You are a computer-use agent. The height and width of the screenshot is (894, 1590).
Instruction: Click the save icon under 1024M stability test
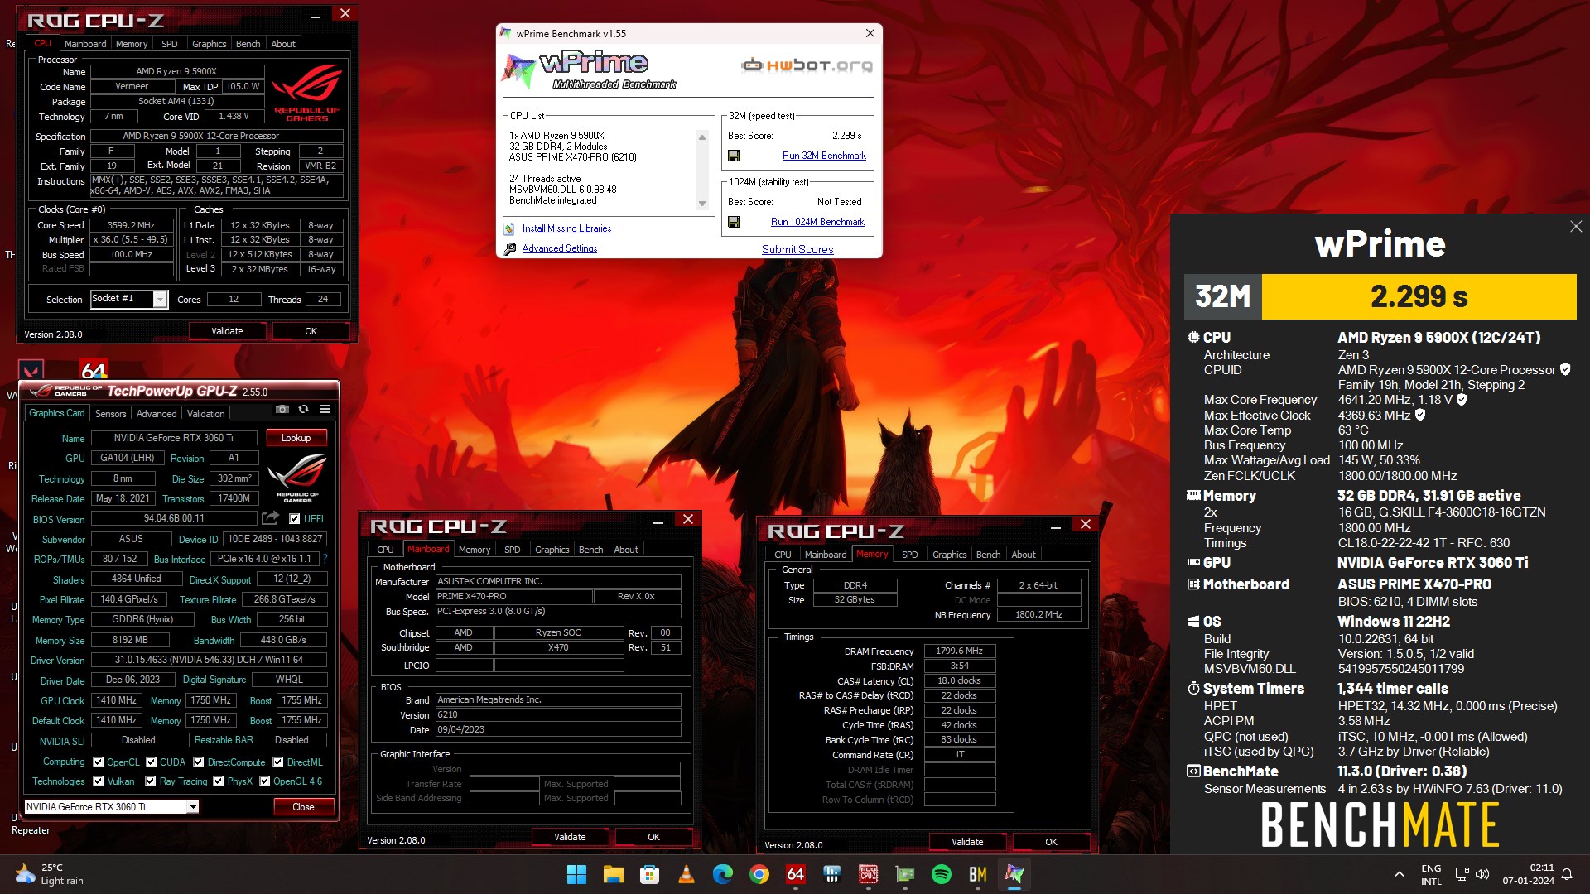click(734, 222)
